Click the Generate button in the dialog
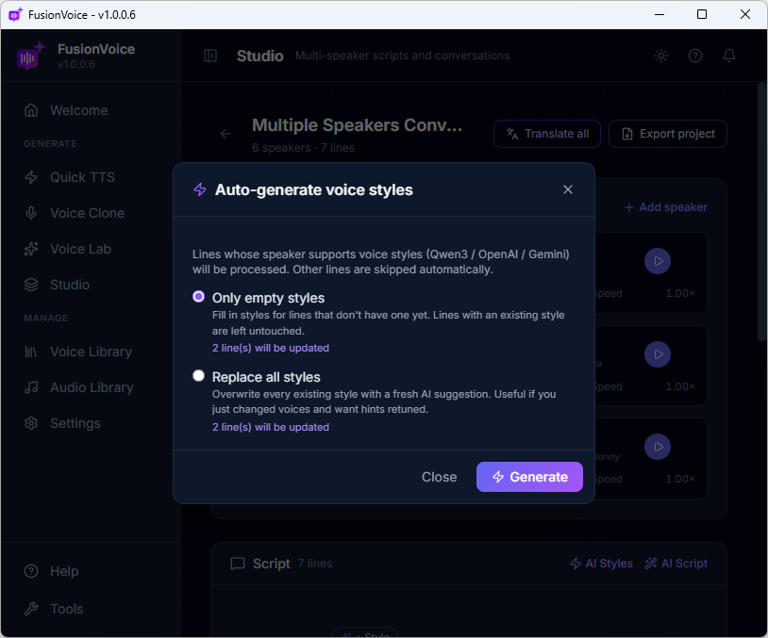This screenshot has width=768, height=638. [x=529, y=477]
